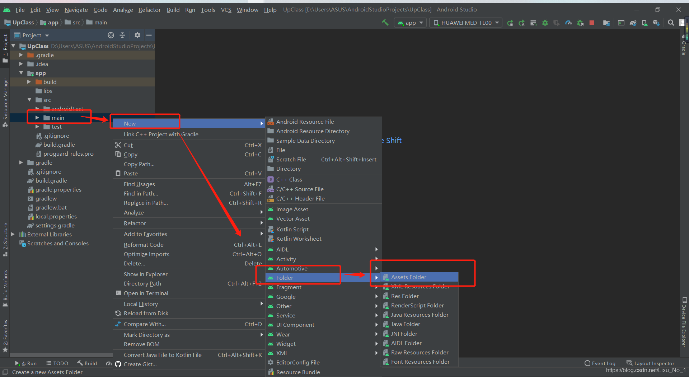689x377 pixels.
Task: Click Activity submenu entry
Action: pos(324,259)
